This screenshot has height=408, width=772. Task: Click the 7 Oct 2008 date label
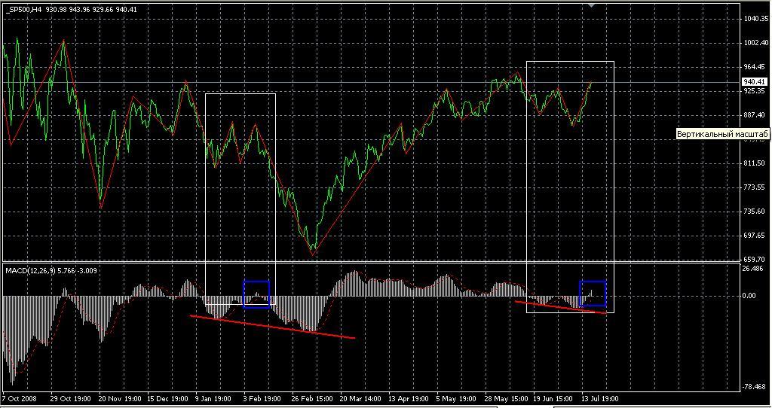[x=20, y=398]
